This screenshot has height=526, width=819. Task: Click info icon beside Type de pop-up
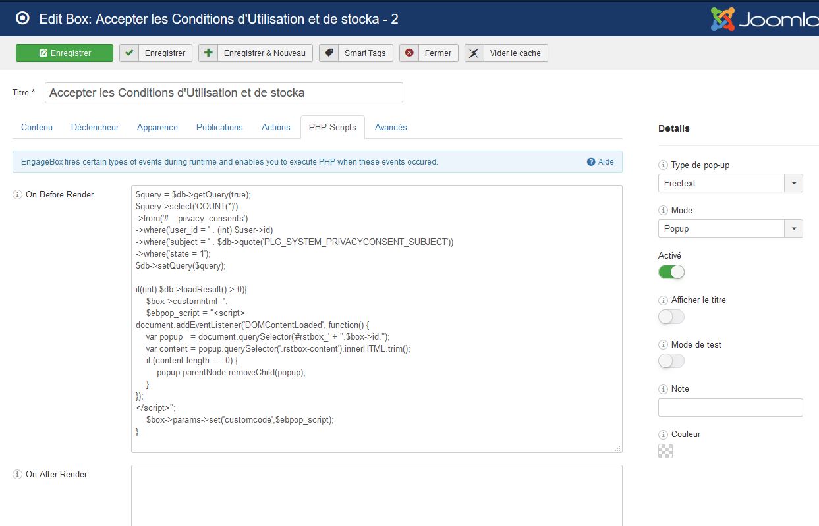pos(664,165)
